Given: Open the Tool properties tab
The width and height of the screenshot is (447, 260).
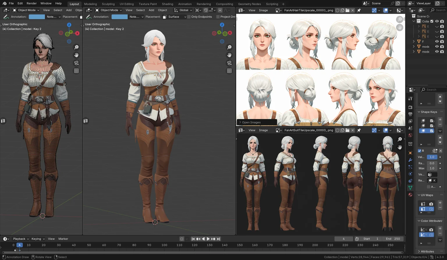Looking at the screenshot, I should point(410,99).
